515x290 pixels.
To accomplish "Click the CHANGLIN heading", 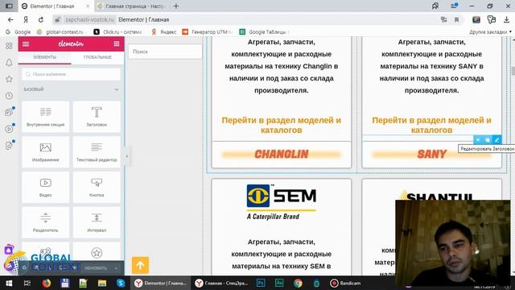I will coord(281,154).
